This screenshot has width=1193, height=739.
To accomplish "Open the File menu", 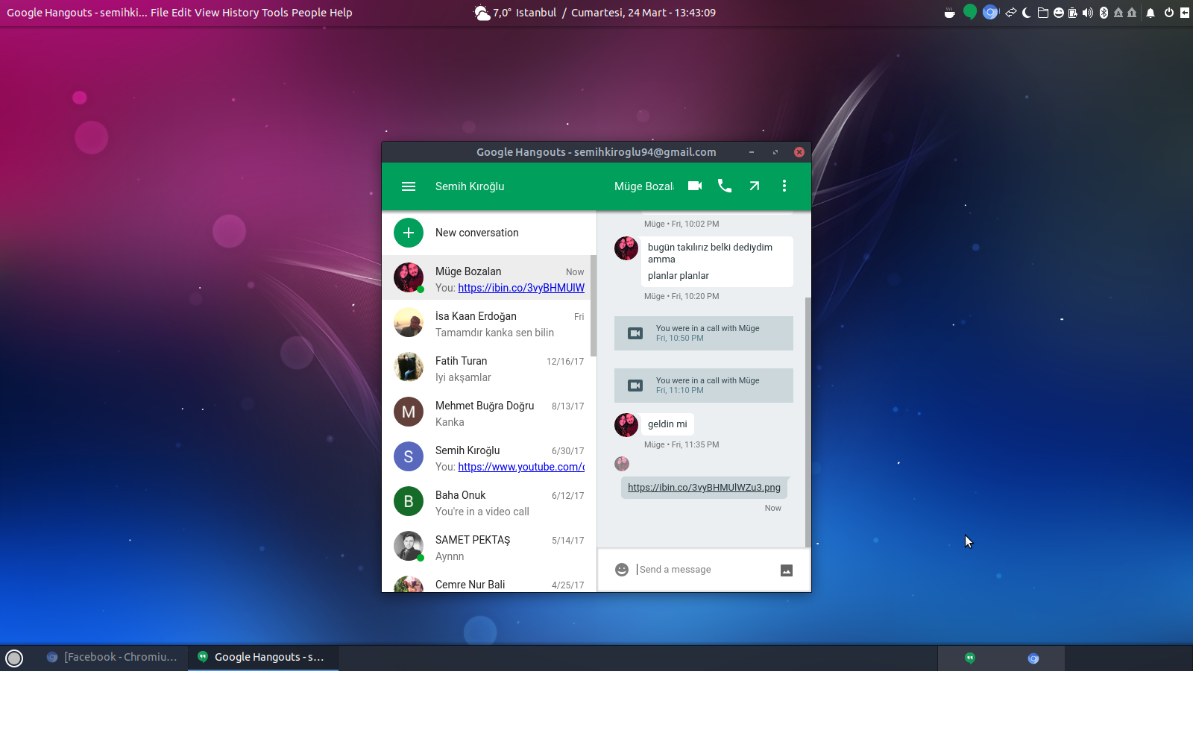I will pyautogui.click(x=159, y=13).
